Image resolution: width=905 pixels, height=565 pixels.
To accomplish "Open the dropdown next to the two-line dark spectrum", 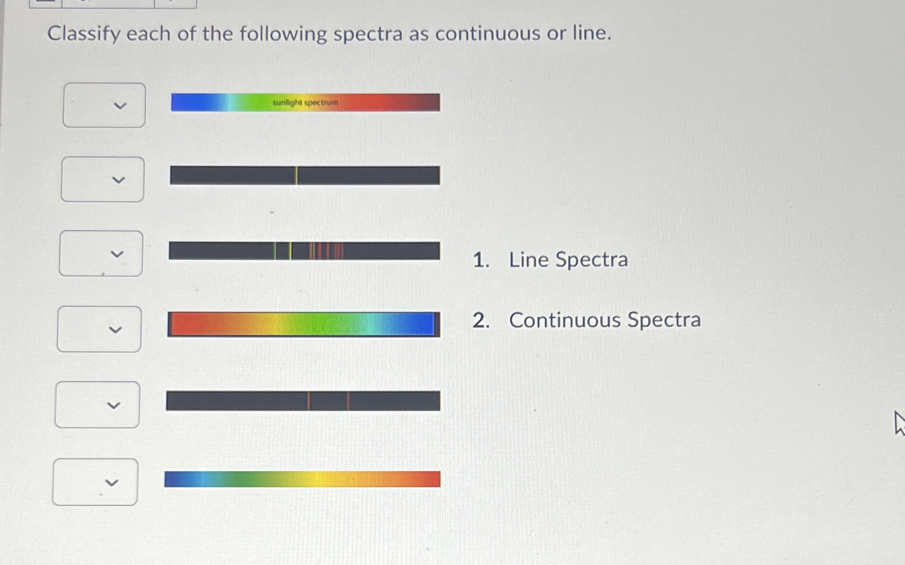I will point(97,405).
